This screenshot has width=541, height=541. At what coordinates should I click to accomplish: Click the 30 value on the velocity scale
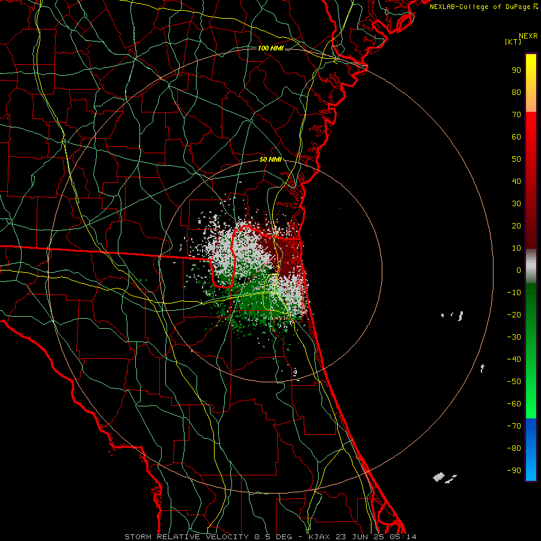tap(516, 204)
